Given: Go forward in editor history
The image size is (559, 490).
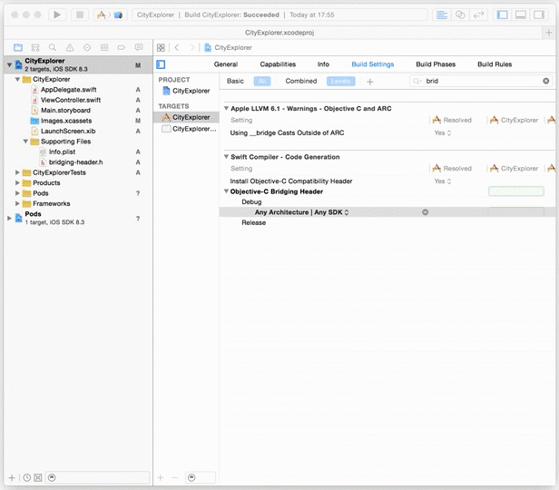Looking at the screenshot, I should click(192, 47).
